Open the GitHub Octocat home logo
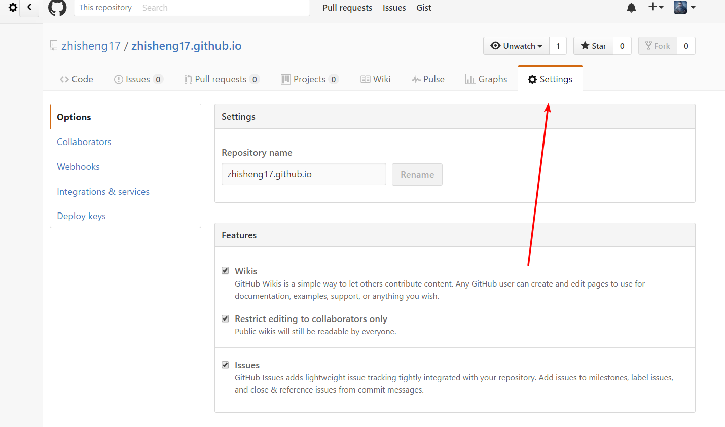Viewport: 725px width, 427px height. pos(57,7)
